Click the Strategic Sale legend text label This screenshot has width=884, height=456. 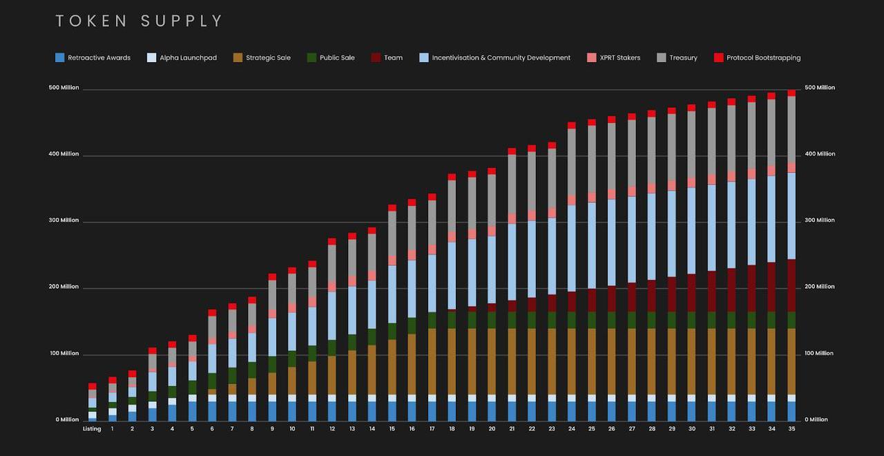click(x=269, y=58)
